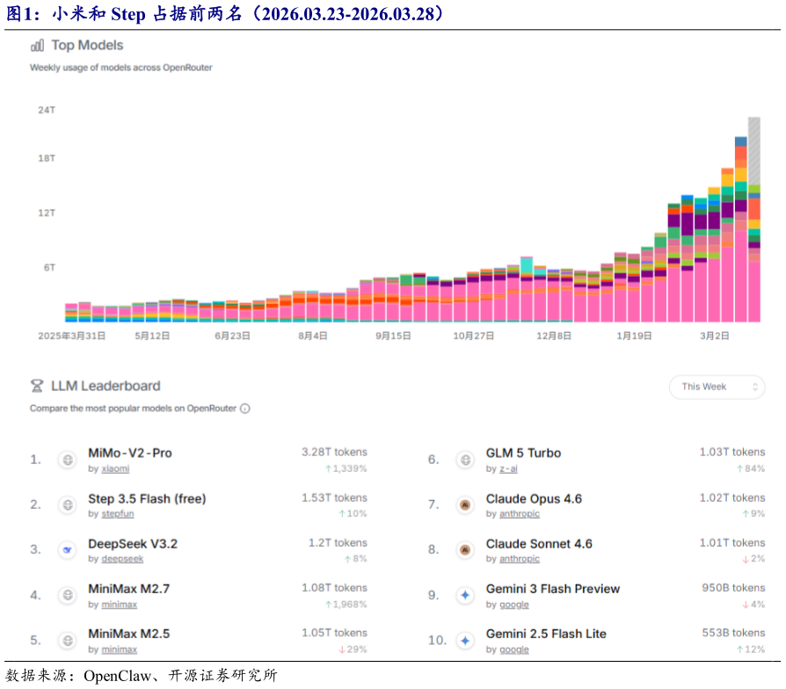Click the Step 3.5 Flash (free) model icon
This screenshot has height=689, width=786.
coord(67,504)
